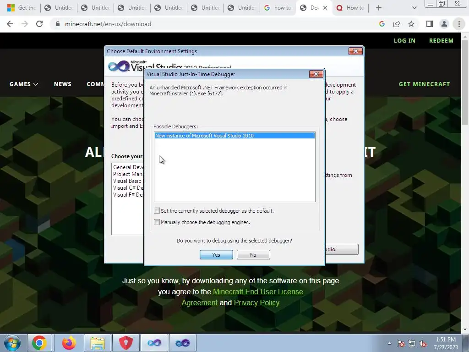Image resolution: width=469 pixels, height=352 pixels.
Task: Click GET MINECRAFT in the site navigation
Action: tap(424, 84)
